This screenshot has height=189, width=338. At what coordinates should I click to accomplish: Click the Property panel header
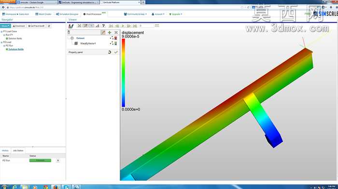(x=93, y=52)
